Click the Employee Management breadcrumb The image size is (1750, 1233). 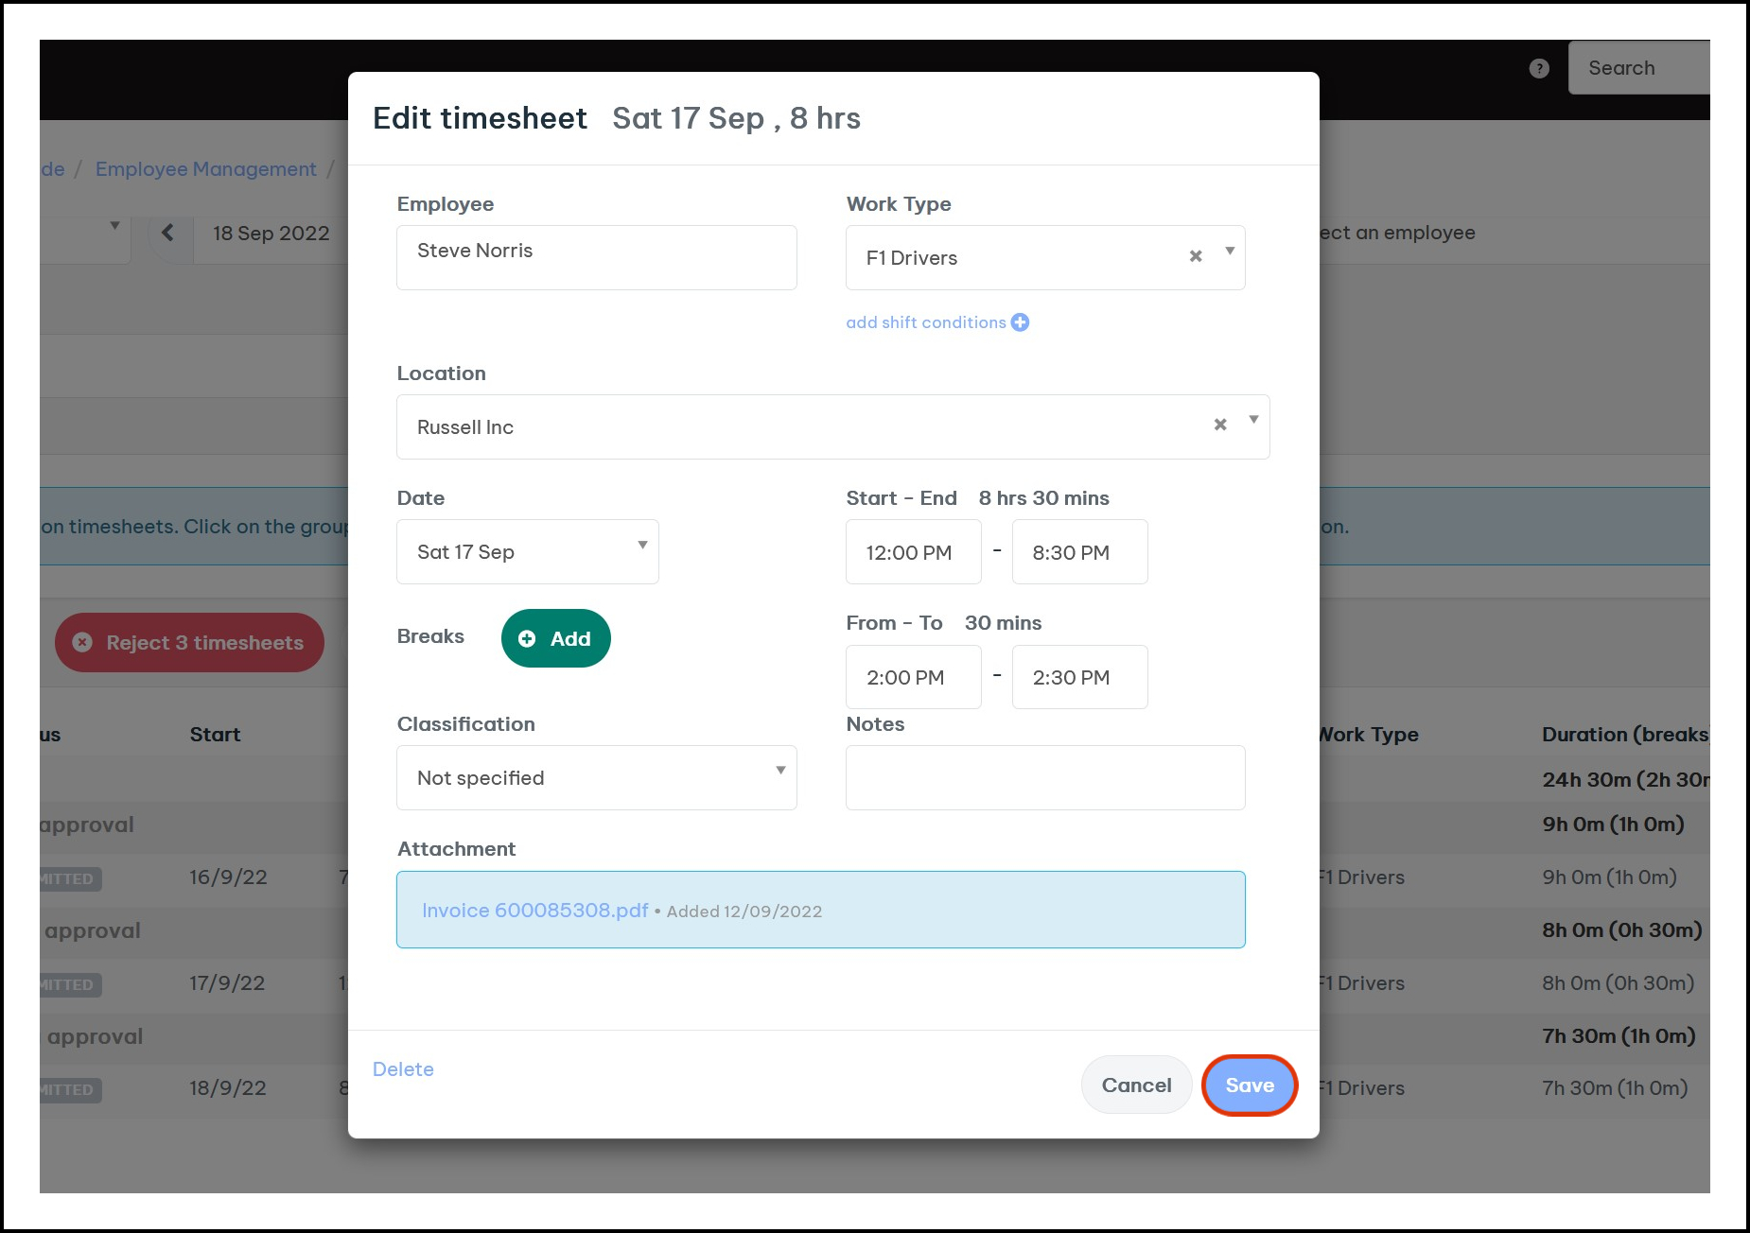coord(205,169)
